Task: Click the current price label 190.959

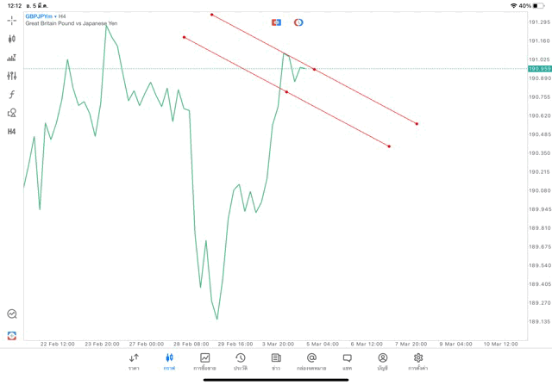Action: (x=539, y=69)
